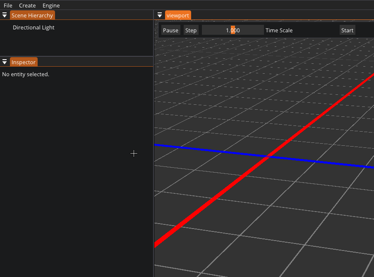Collapse the Scene Hierarchy panel triangle

tap(5, 15)
